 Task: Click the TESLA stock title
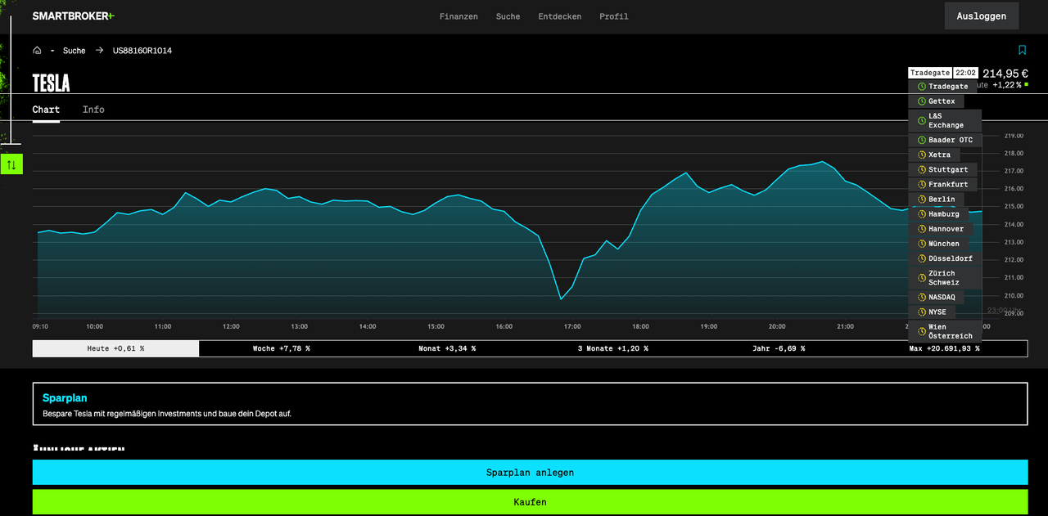click(51, 83)
